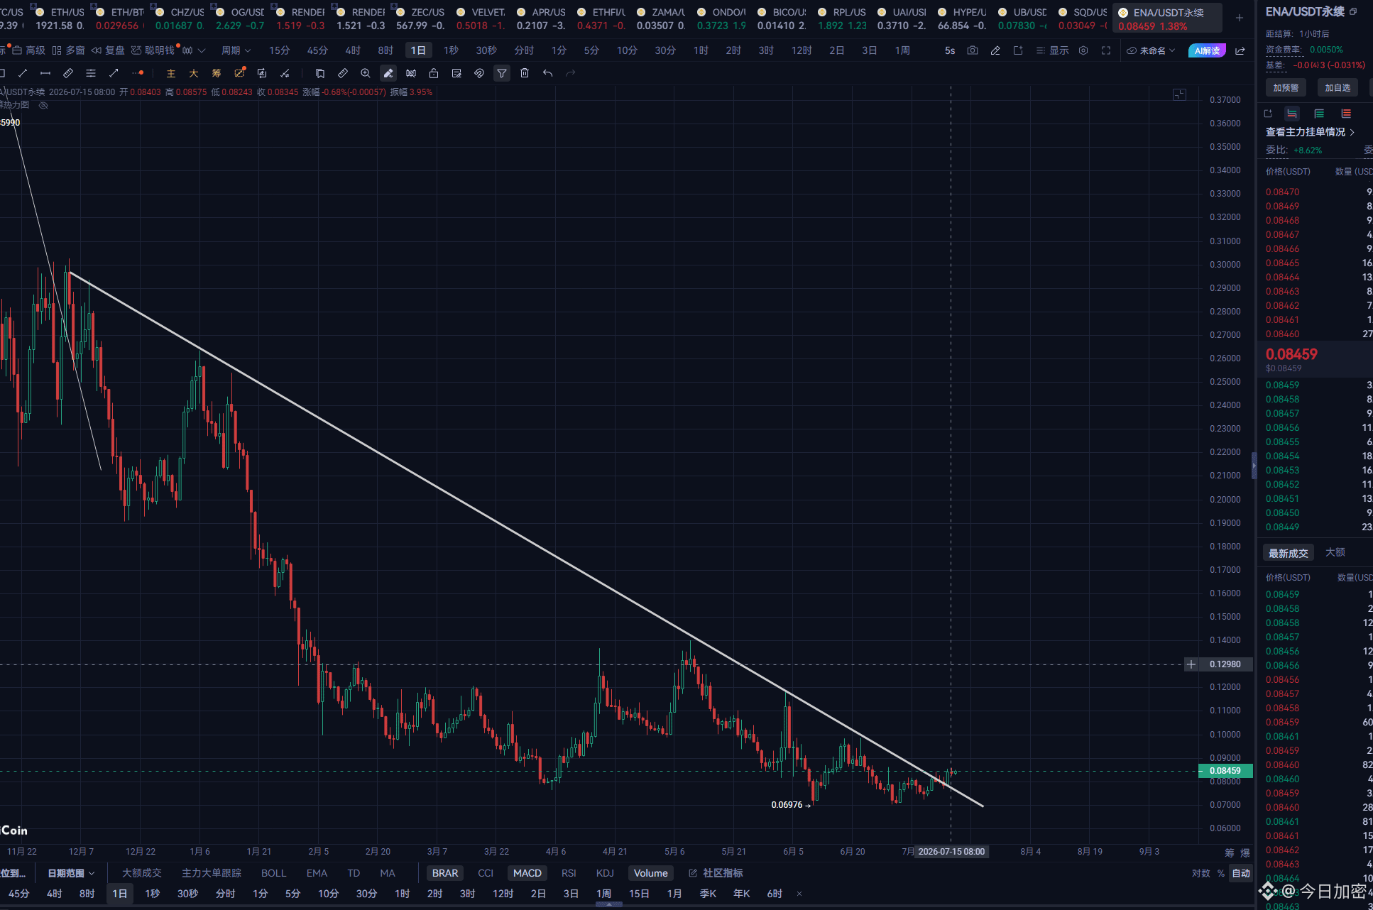Enable the CCI indicator
Image resolution: width=1373 pixels, height=910 pixels.
[486, 873]
